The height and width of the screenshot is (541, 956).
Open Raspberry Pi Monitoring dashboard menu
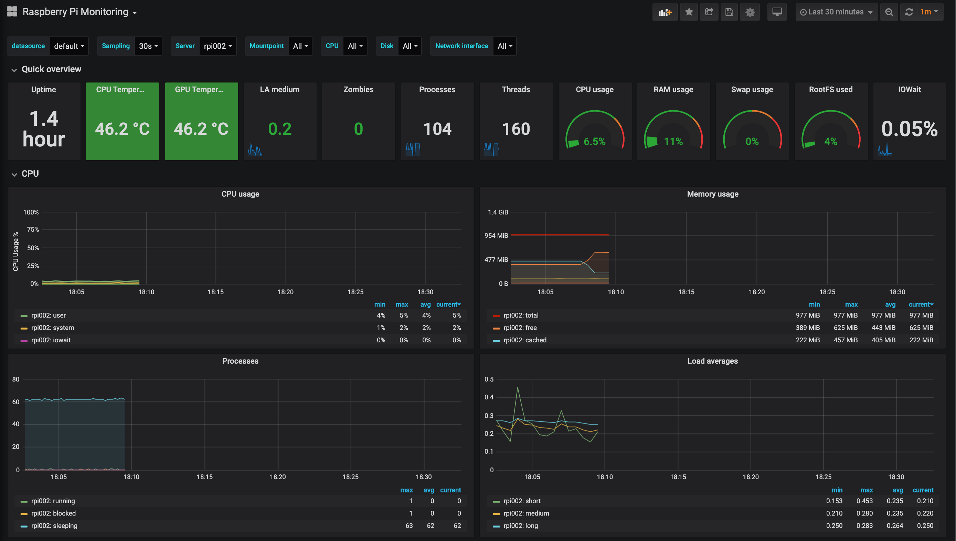click(79, 12)
